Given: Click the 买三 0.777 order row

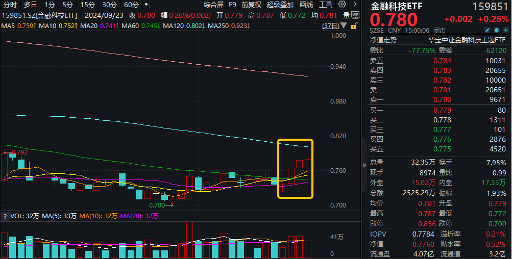Looking at the screenshot, I should tap(438, 129).
